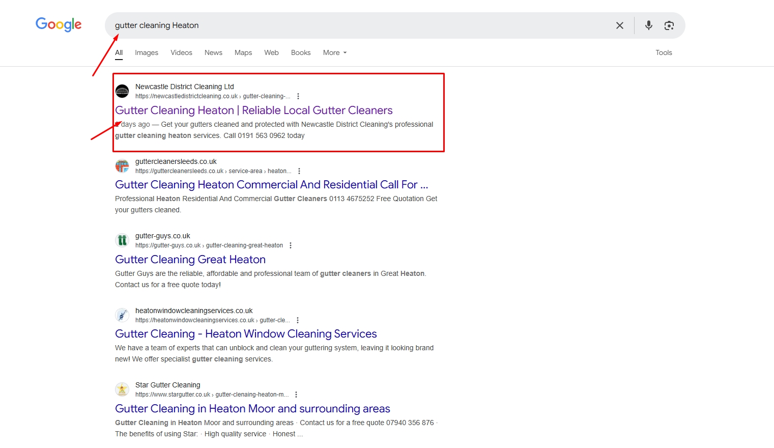This screenshot has width=774, height=448.
Task: Click snippet mentioning Call 0191 563 0962 today
Action: pos(274,130)
